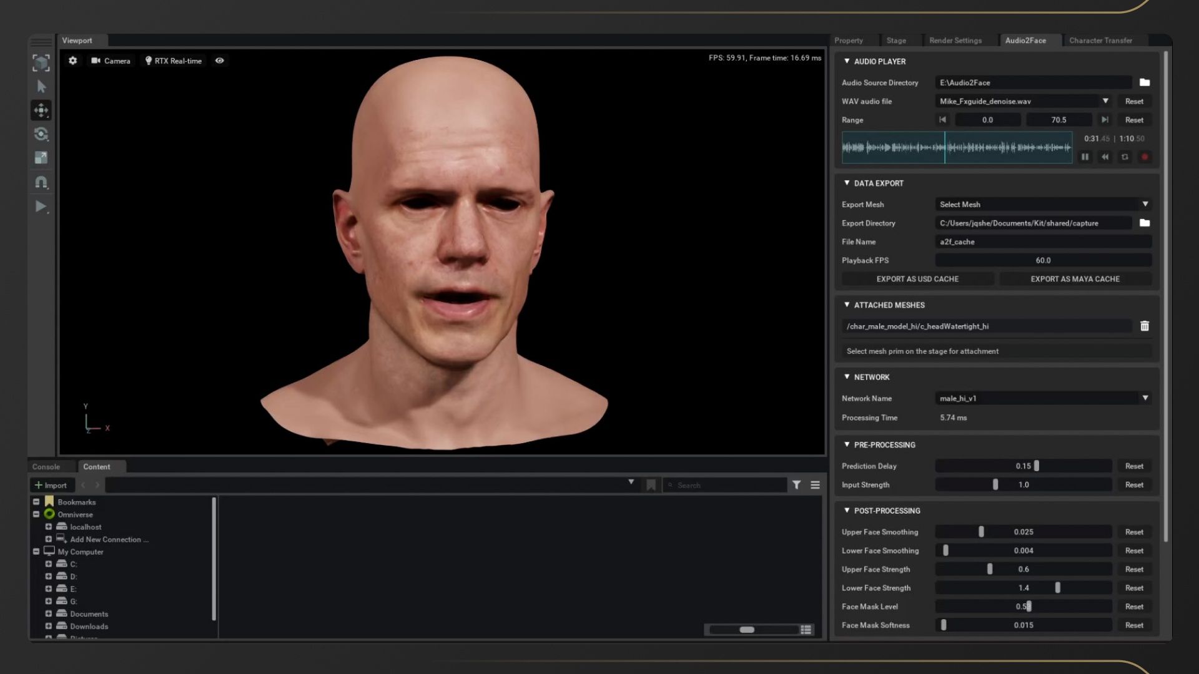
Task: Browse Audio Source Directory folder icon
Action: pos(1145,82)
